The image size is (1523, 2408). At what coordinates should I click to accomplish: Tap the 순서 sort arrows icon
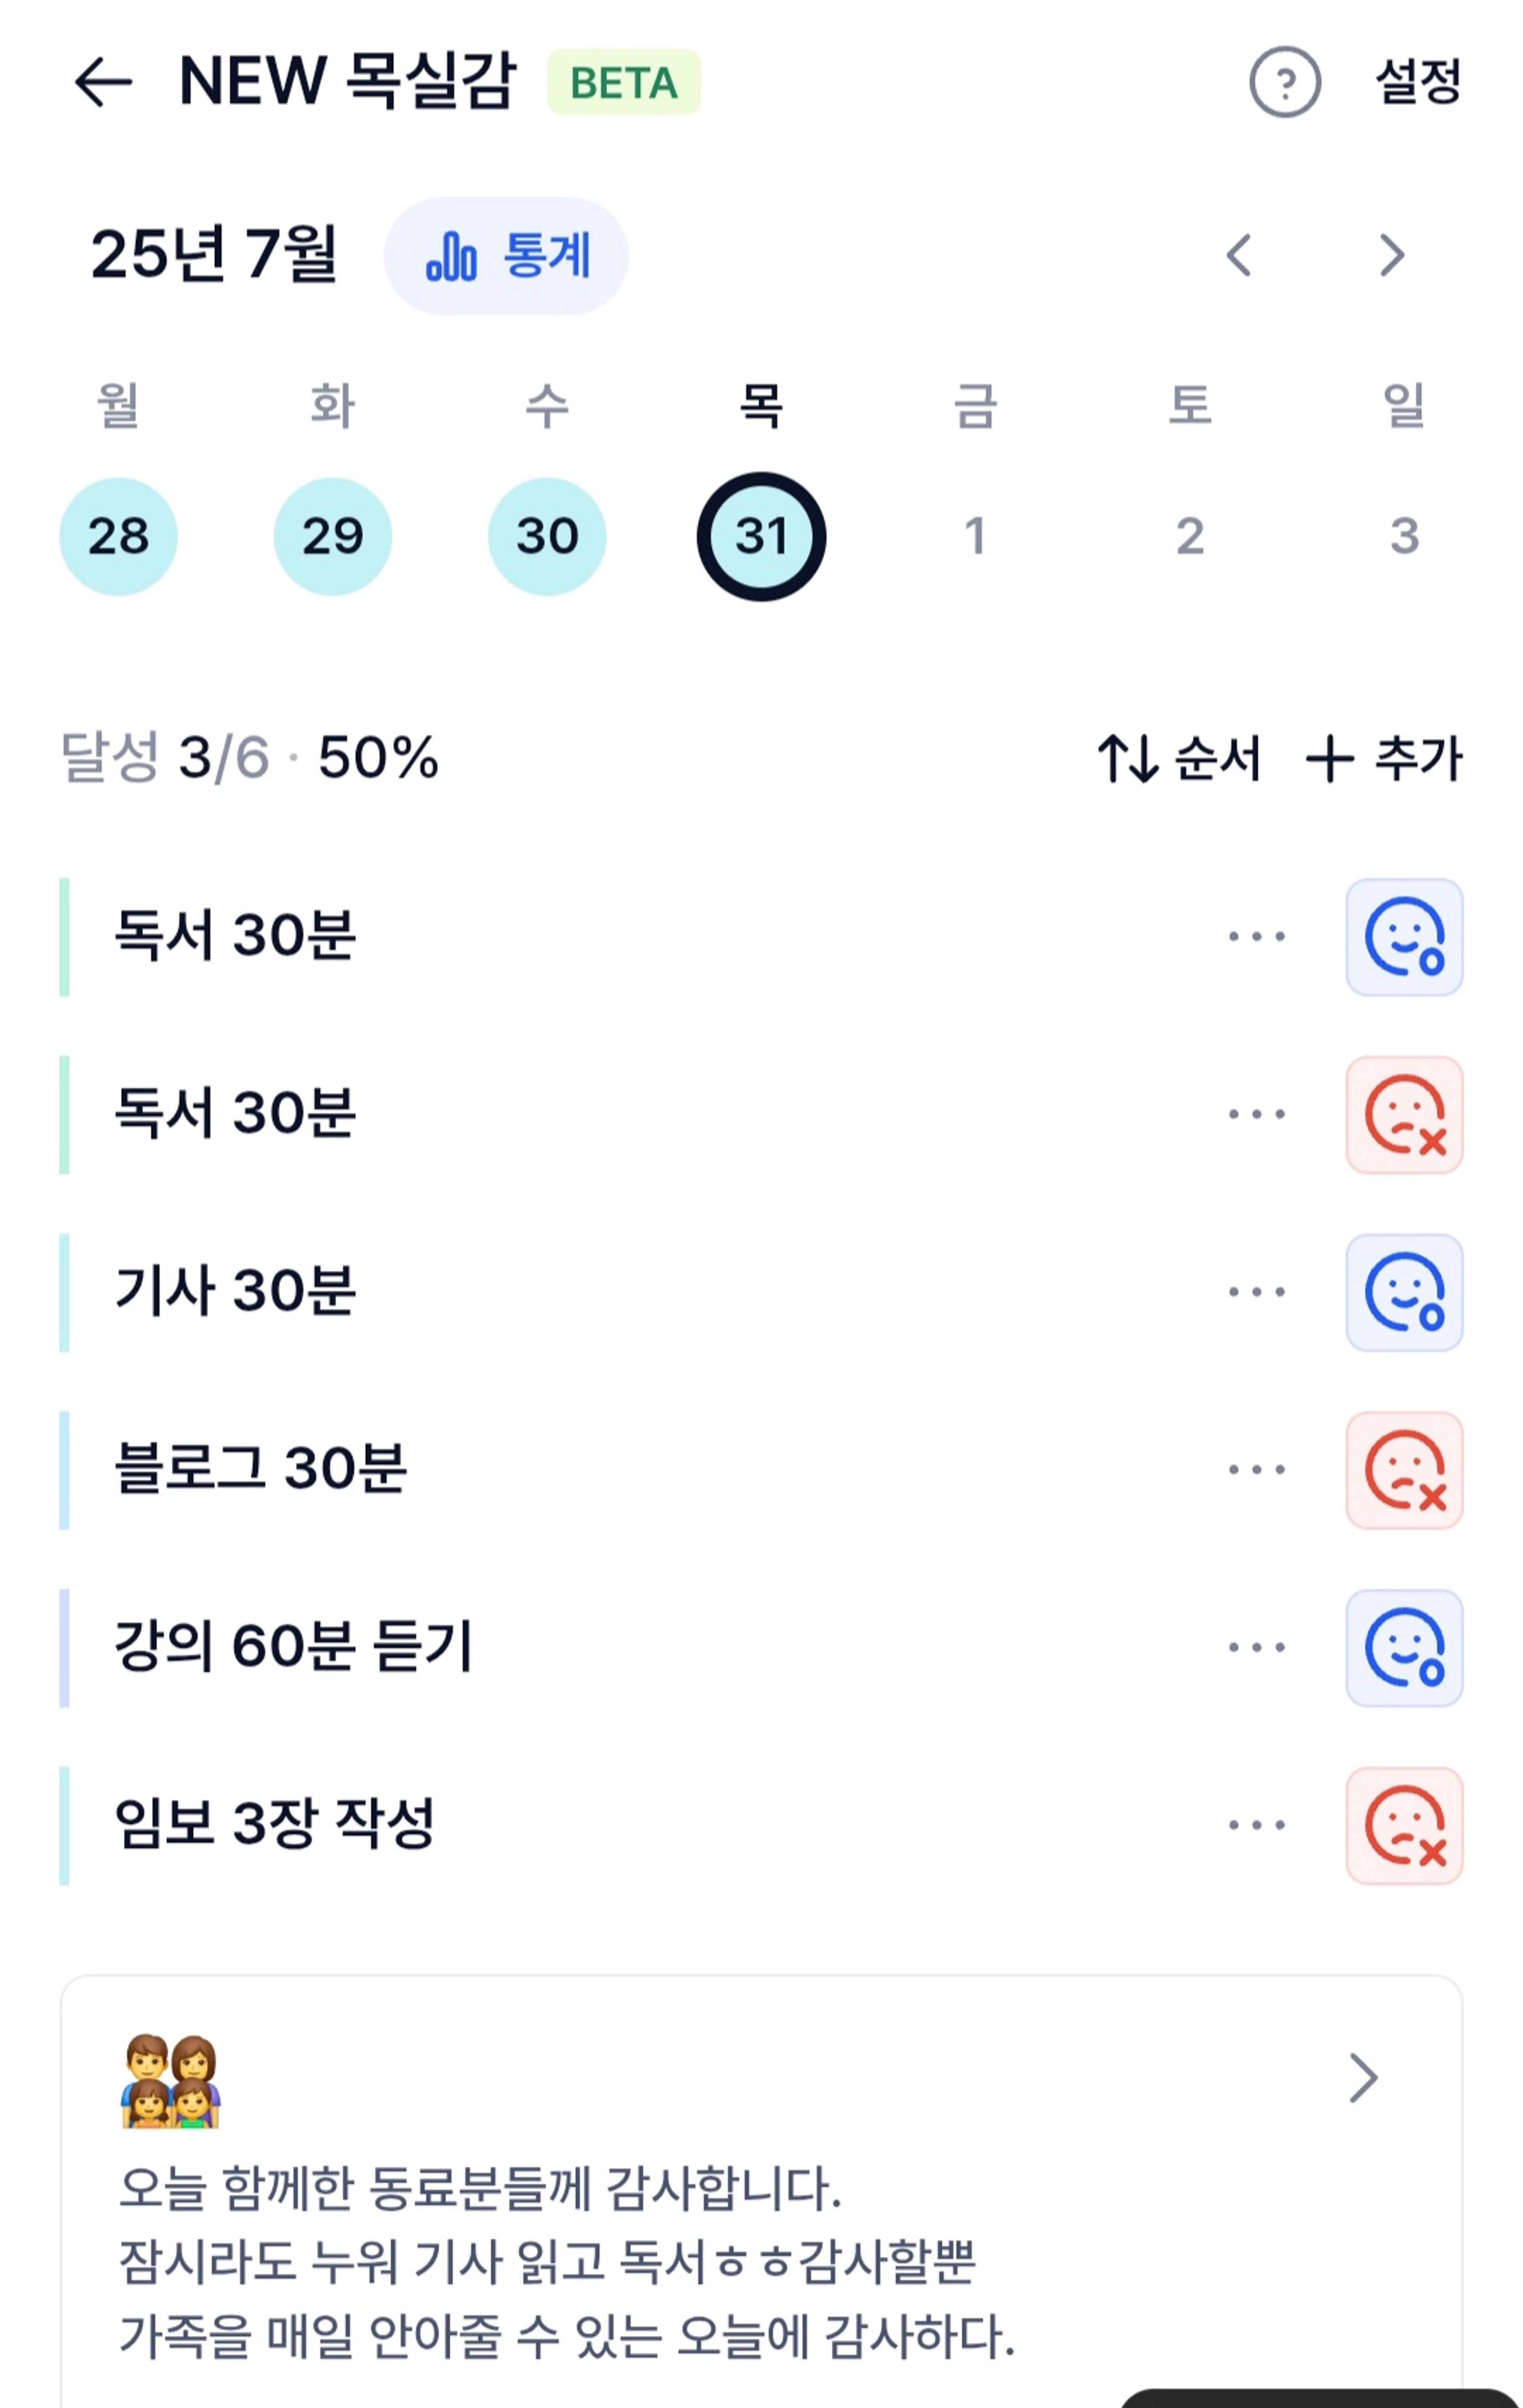[1127, 758]
